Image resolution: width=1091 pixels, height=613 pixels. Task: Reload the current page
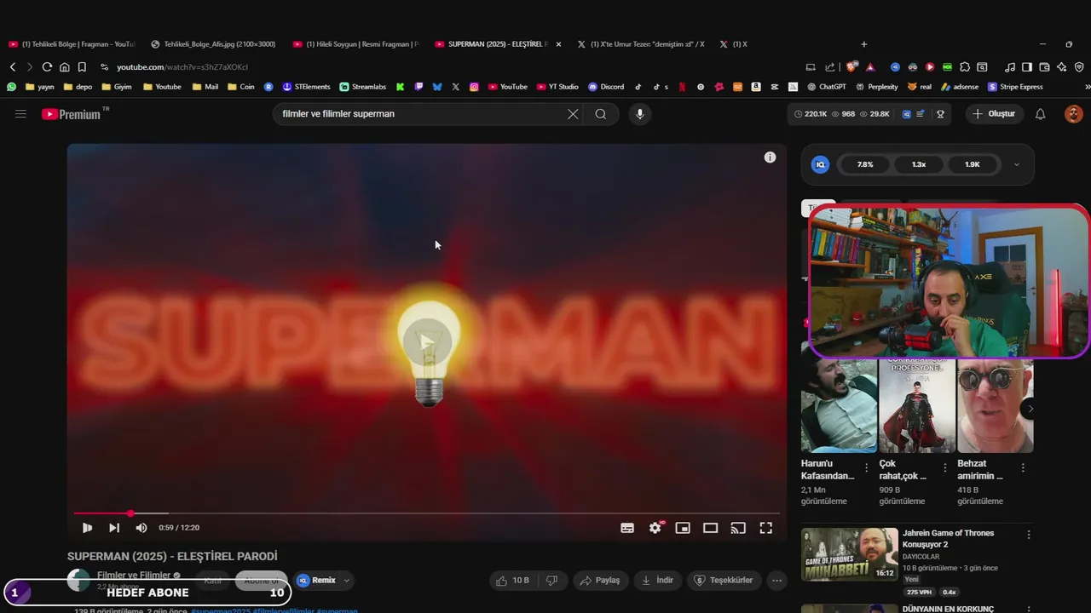click(47, 67)
